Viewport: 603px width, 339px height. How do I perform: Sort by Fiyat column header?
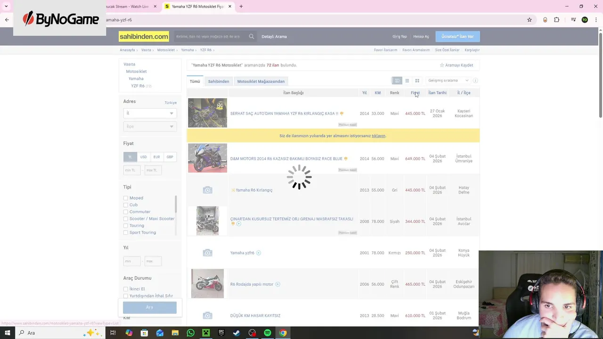(415, 93)
